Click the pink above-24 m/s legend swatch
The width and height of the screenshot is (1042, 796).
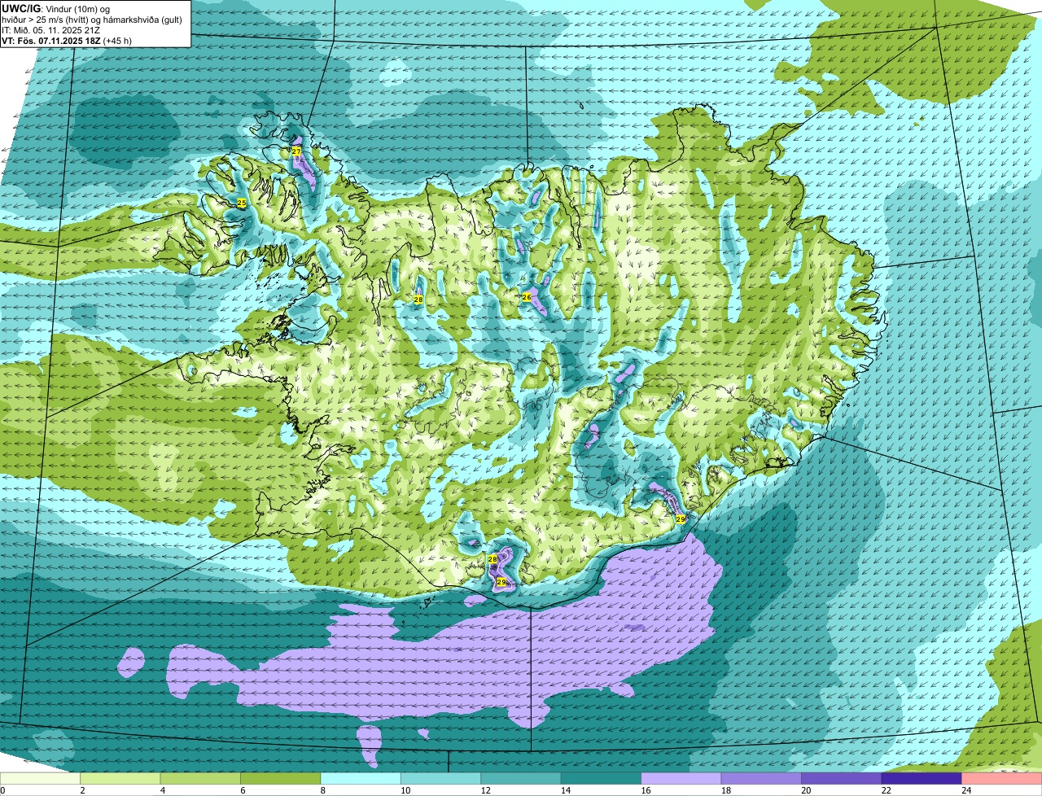1002,778
